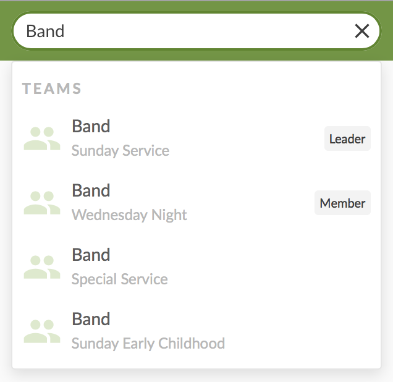
Task: Choose the Sunday Service subtitle text
Action: click(120, 151)
